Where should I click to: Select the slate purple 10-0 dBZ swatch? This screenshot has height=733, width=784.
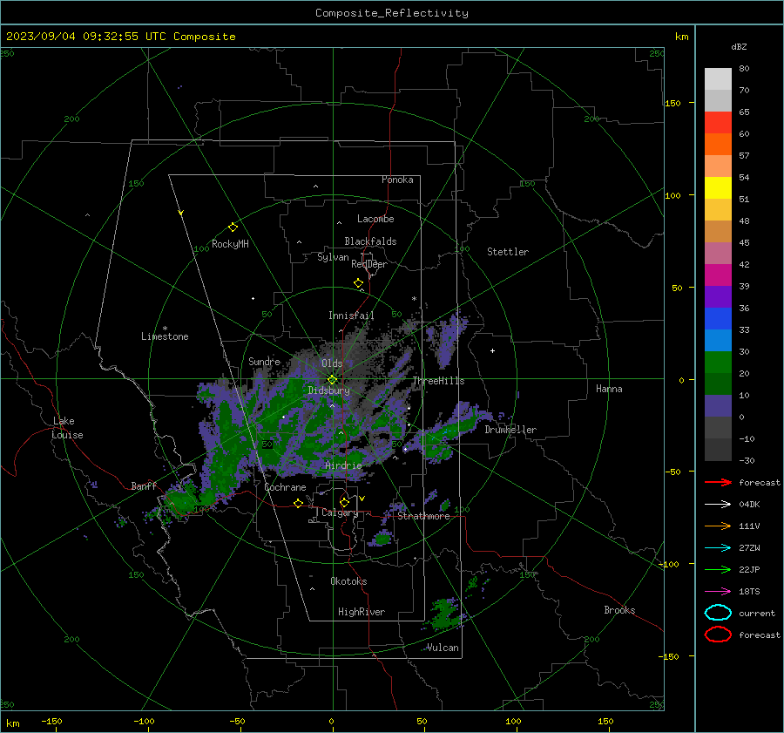click(718, 406)
